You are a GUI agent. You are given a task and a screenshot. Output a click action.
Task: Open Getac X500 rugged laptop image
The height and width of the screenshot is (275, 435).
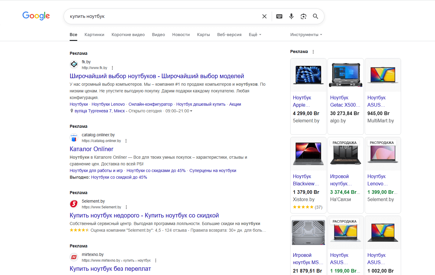tap(346, 75)
